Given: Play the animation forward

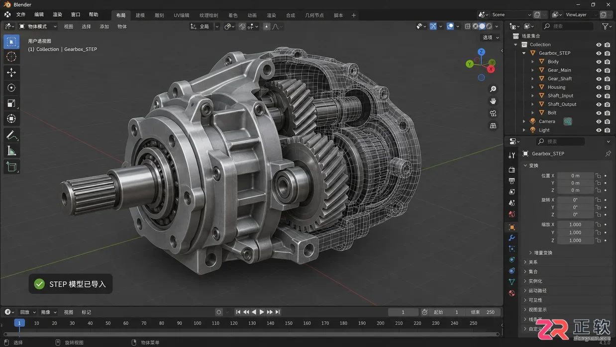Looking at the screenshot, I should pos(262,312).
